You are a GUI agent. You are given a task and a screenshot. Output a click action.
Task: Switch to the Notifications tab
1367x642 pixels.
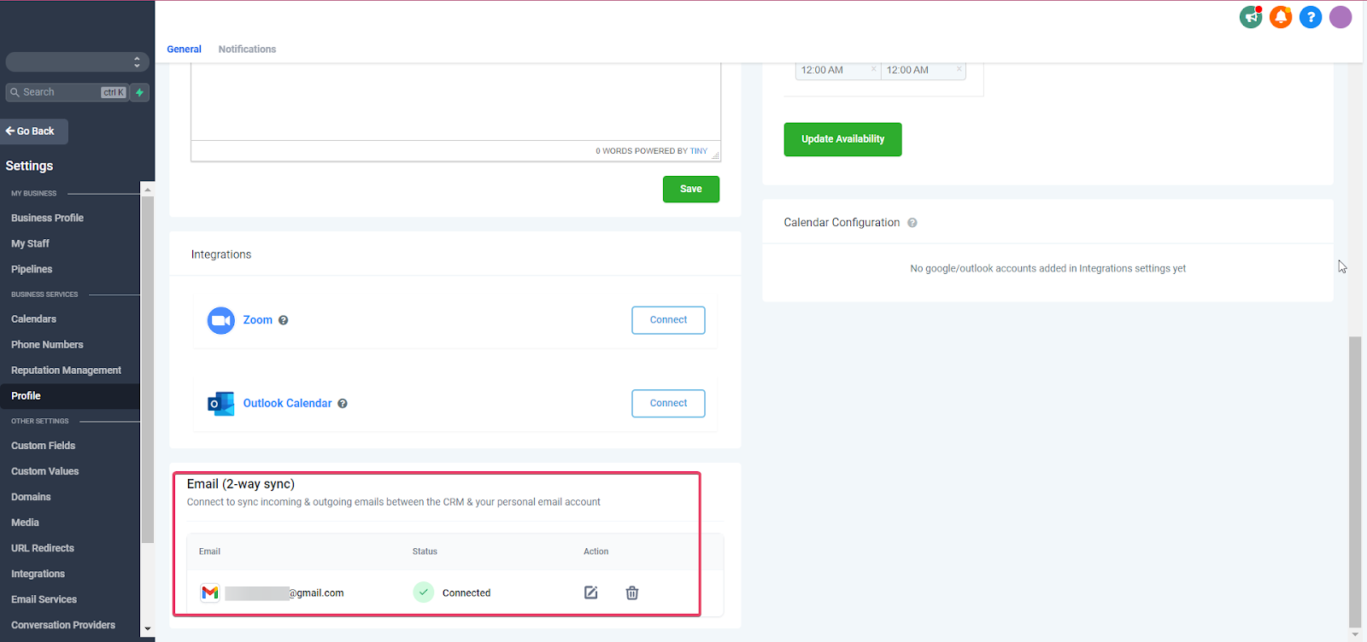click(x=247, y=50)
